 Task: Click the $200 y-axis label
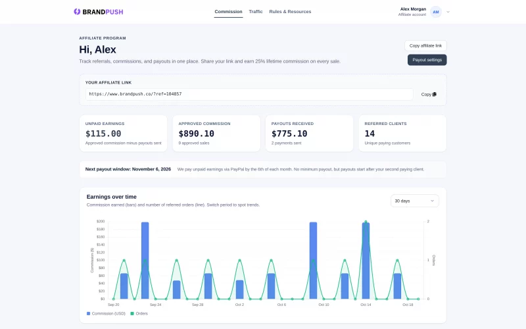pos(101,222)
